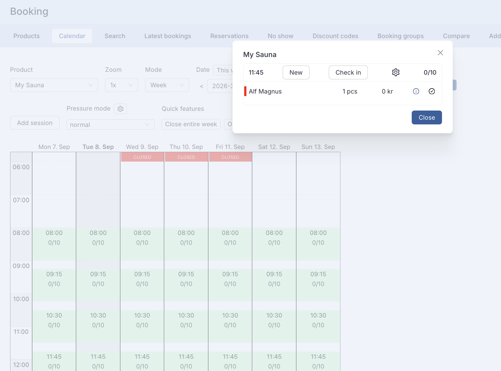The image size is (501, 371).
Task: Open the Discount codes tab
Action: tap(335, 36)
